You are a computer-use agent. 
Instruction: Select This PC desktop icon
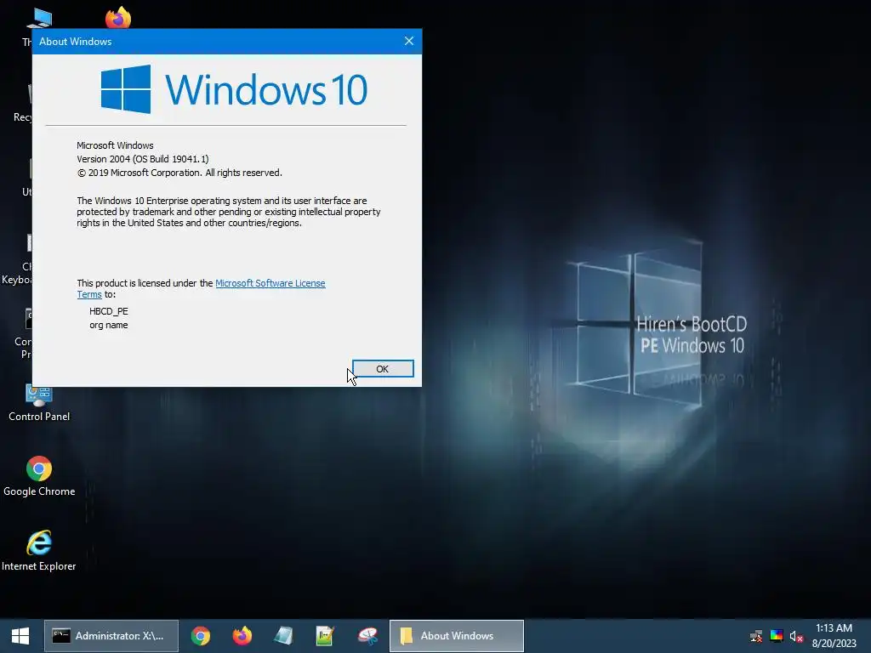(37, 20)
